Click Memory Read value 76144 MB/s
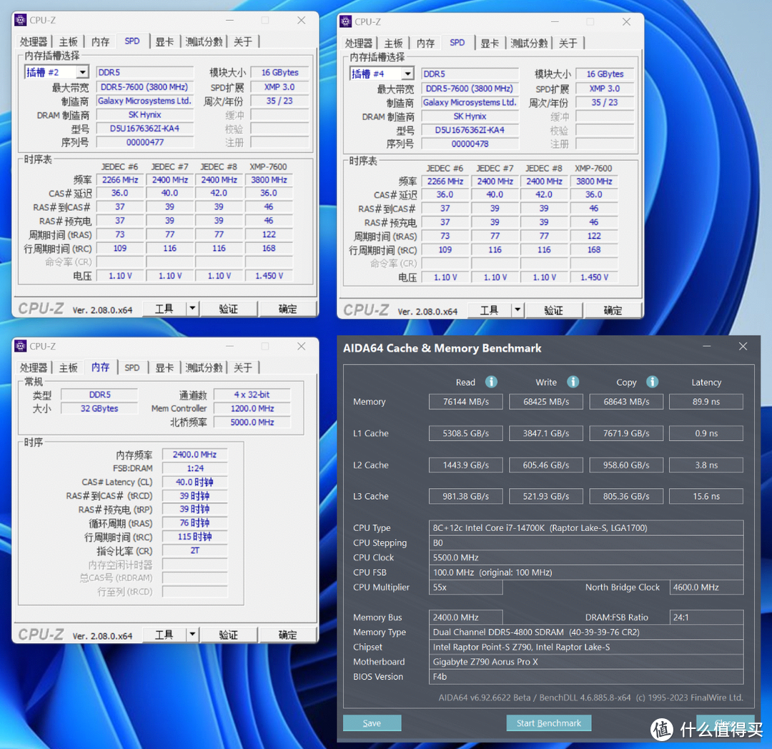This screenshot has width=772, height=749. 466,402
